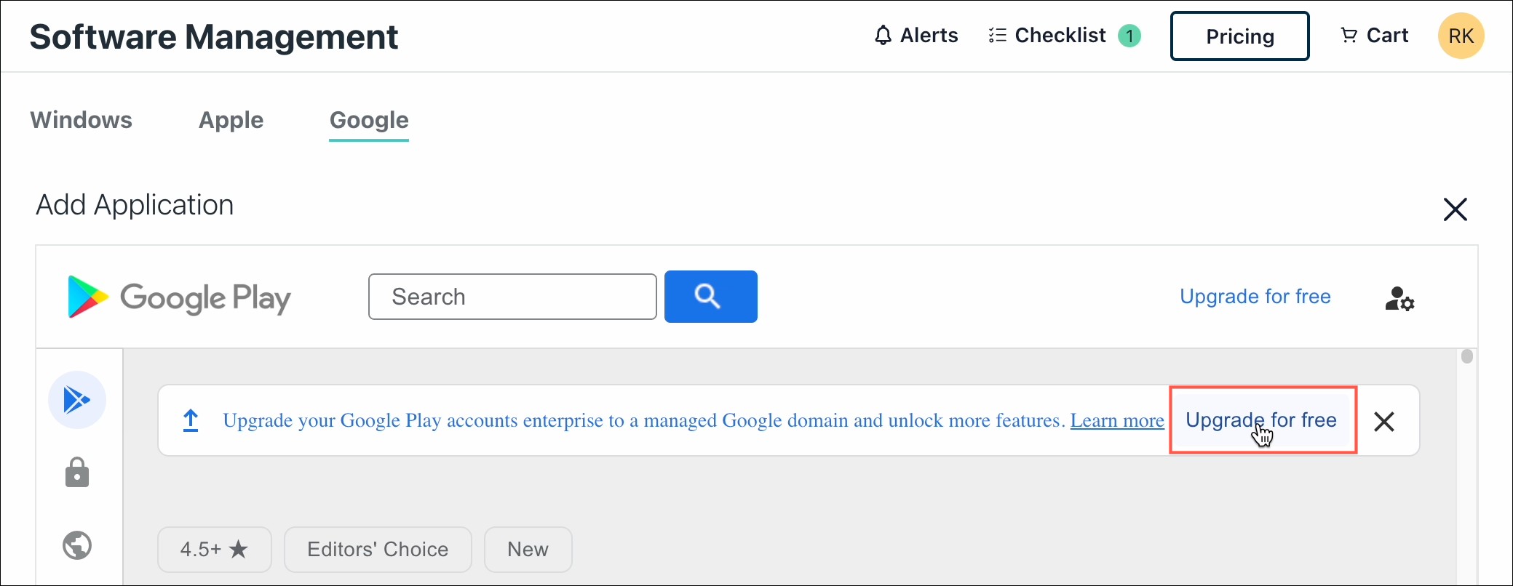Toggle the Editors' Choice filter

pyautogui.click(x=377, y=549)
